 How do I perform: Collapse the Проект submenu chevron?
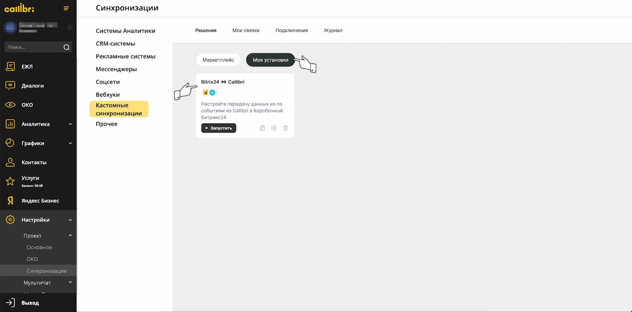point(70,235)
